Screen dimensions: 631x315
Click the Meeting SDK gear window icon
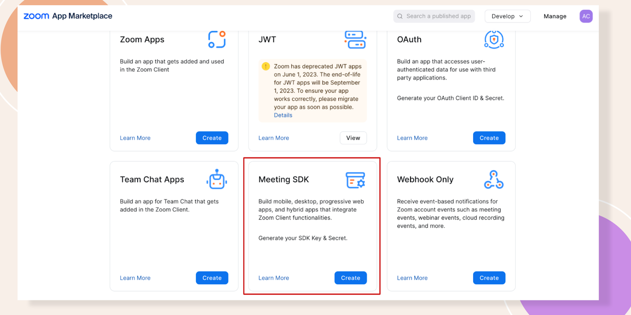(355, 180)
